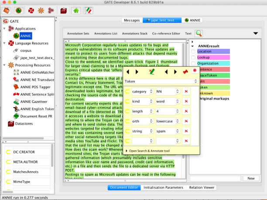Viewport: 267px width, 200px height.
Task: Click the ANNIE Gazetteer icon
Action: tap(16, 102)
